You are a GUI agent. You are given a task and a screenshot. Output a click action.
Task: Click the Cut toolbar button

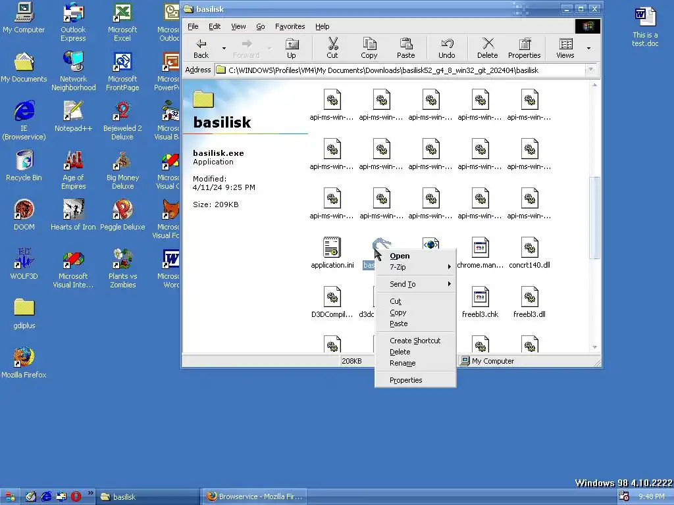(332, 47)
